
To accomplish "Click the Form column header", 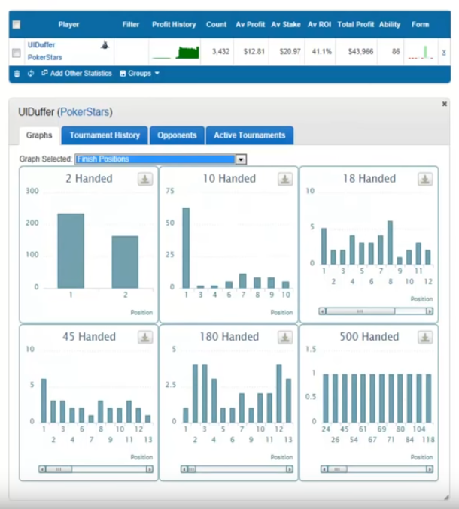I will [421, 24].
